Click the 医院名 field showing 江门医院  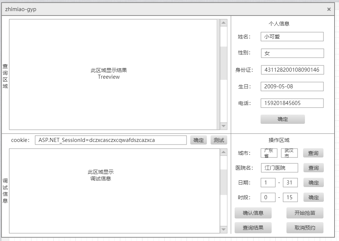[x=280, y=167]
